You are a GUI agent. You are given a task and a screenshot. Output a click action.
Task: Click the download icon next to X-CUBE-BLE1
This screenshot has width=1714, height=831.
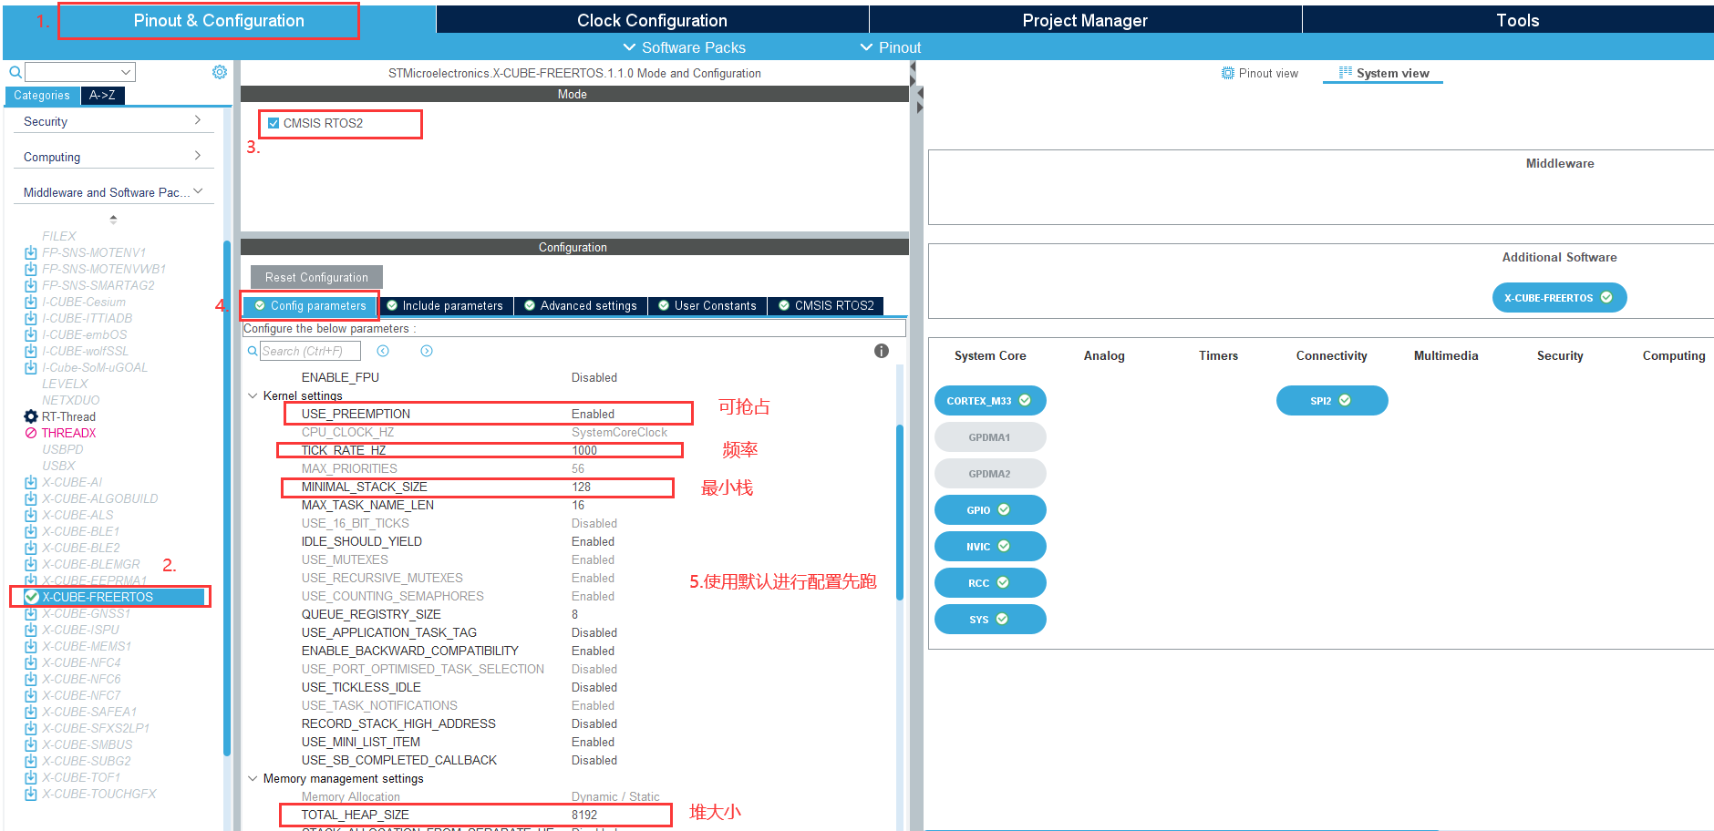[31, 531]
